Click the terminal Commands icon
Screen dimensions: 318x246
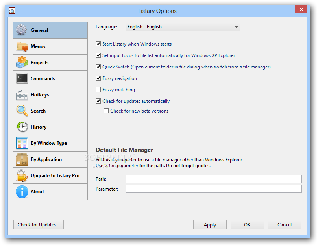(22, 79)
